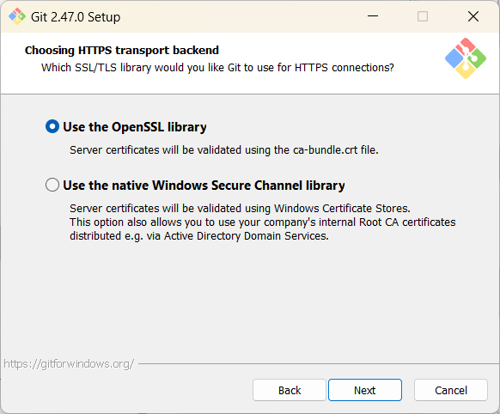Minimize the Git Setup window
Viewport: 500px width, 414px height.
click(x=373, y=16)
